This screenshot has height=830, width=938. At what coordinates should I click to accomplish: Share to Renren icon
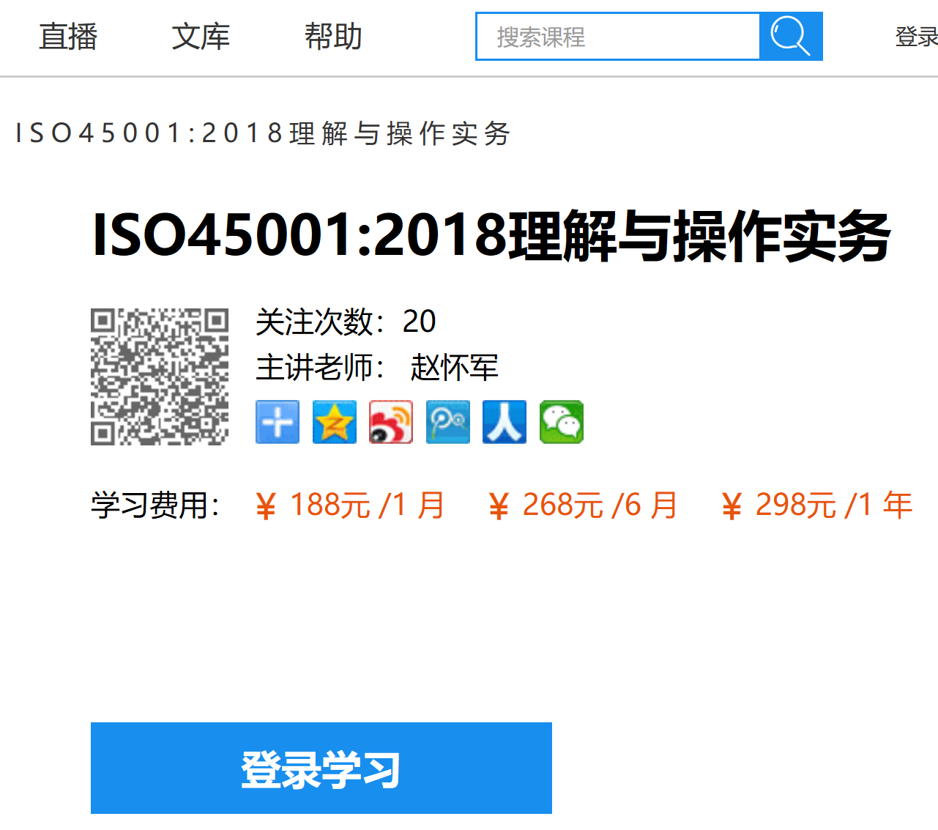coord(505,422)
